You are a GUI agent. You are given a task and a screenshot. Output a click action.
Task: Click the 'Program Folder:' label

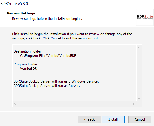[x=26, y=64]
